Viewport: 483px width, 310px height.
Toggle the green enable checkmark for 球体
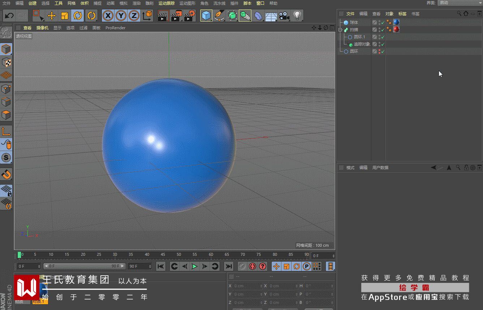tap(383, 22)
